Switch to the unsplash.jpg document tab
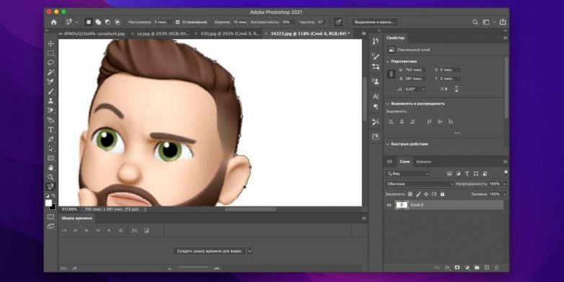The height and width of the screenshot is (282, 564). point(92,33)
